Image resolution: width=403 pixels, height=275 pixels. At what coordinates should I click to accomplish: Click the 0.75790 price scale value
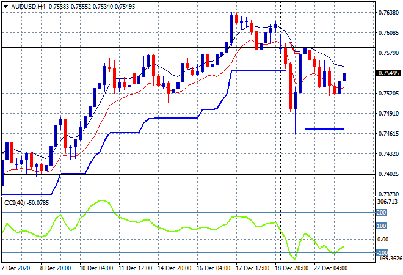point(389,53)
